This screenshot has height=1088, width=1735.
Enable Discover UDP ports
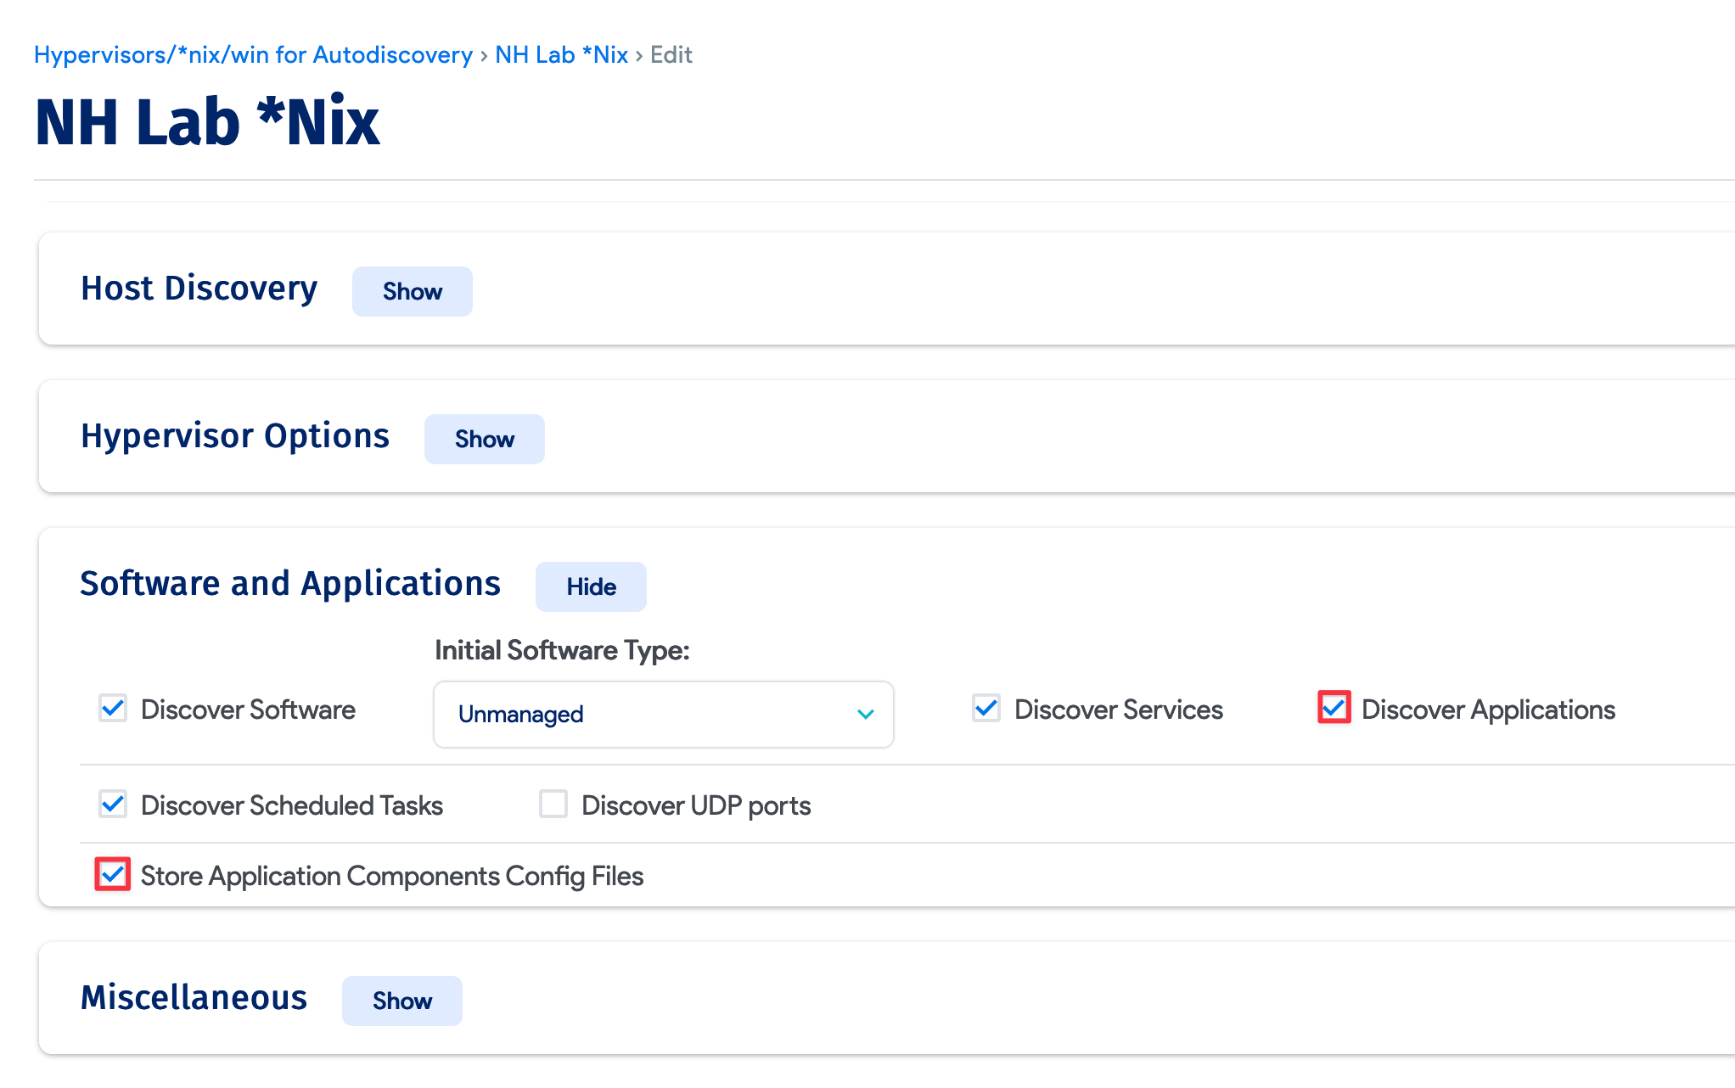(x=553, y=804)
